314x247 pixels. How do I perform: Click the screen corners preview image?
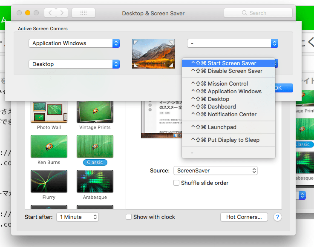tap(153, 54)
